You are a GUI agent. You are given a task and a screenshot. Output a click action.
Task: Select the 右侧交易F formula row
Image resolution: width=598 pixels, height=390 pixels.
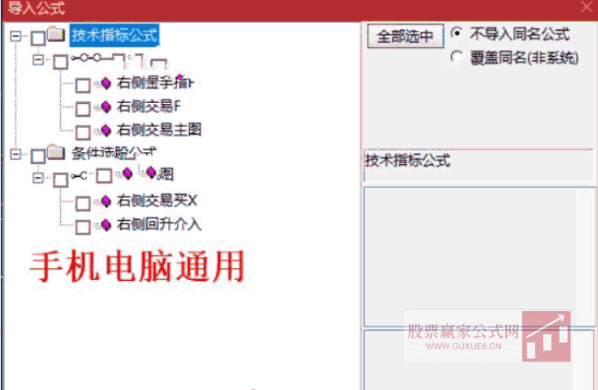click(149, 107)
